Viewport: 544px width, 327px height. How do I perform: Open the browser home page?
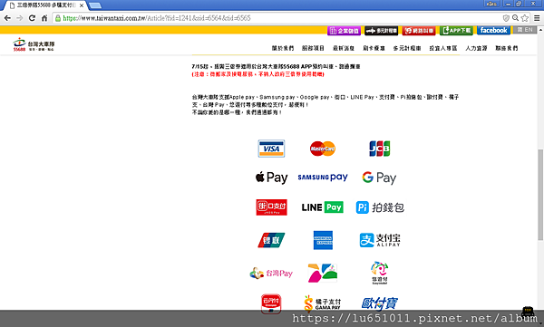click(44, 18)
